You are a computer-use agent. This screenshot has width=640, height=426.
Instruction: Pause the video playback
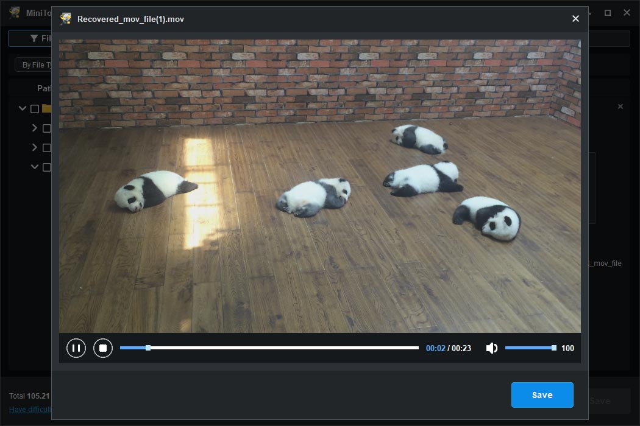tap(76, 348)
